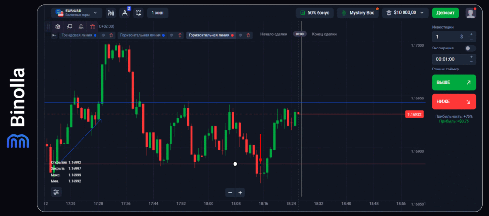This screenshot has height=216, width=489.
Task: Open the user profile avatar
Action: click(x=470, y=13)
